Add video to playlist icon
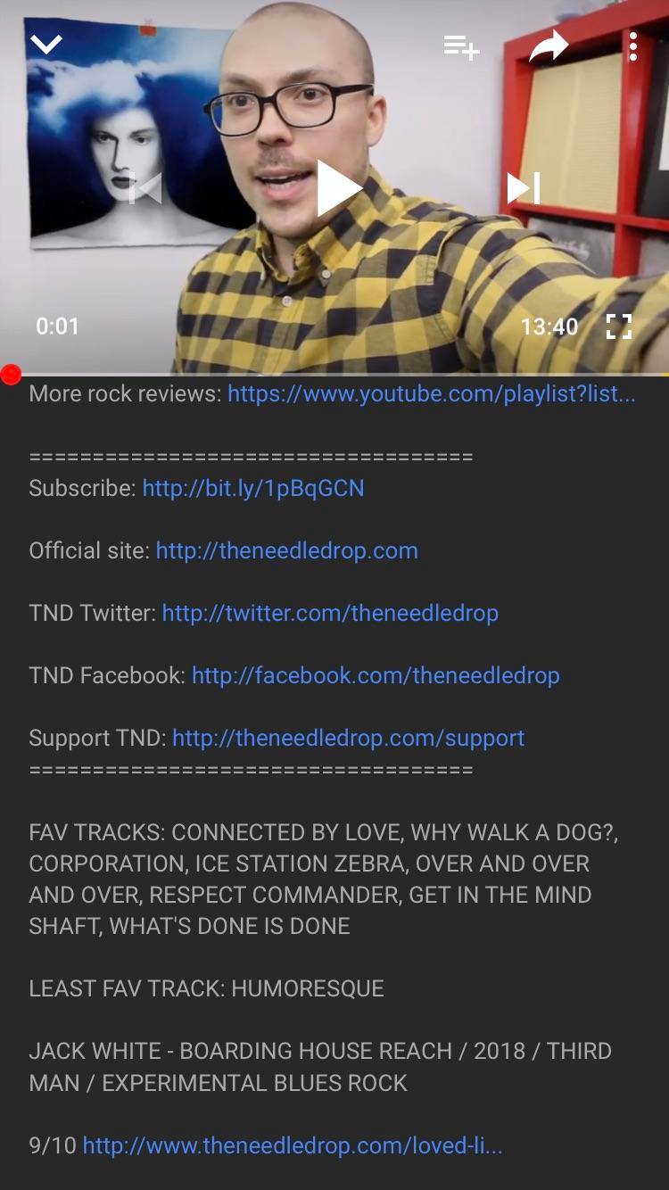This screenshot has height=1190, width=669. click(x=462, y=46)
